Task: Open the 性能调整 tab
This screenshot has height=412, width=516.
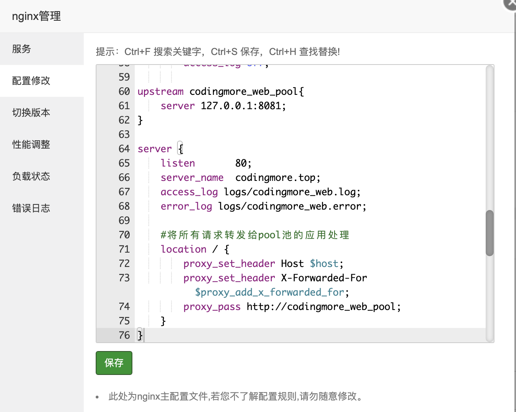Action: coord(31,145)
